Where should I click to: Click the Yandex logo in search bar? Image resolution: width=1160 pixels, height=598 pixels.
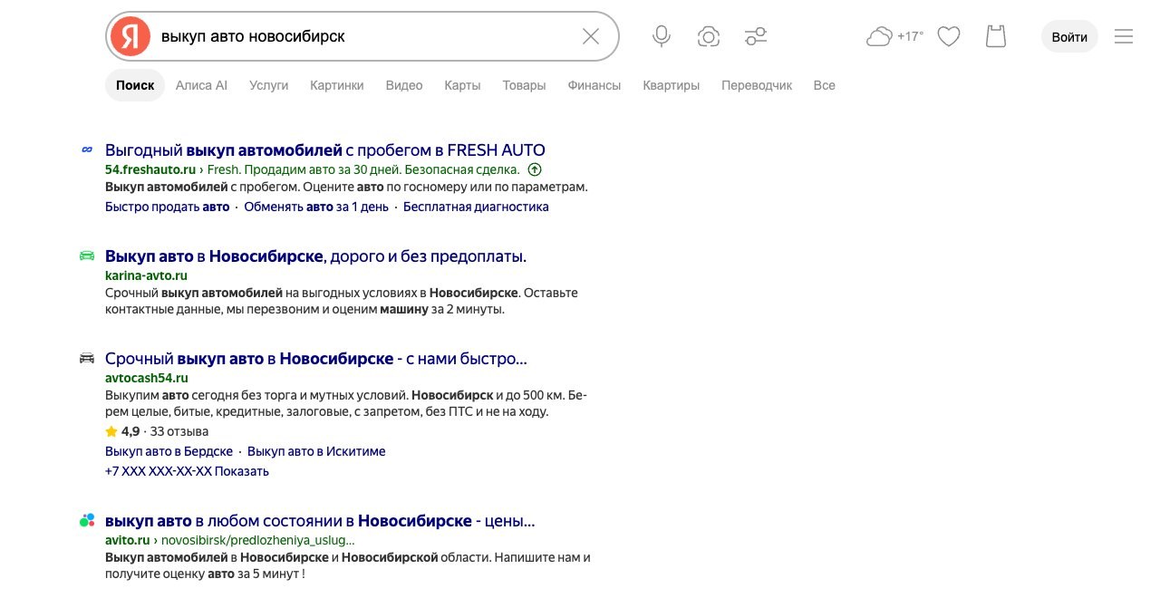click(x=130, y=36)
